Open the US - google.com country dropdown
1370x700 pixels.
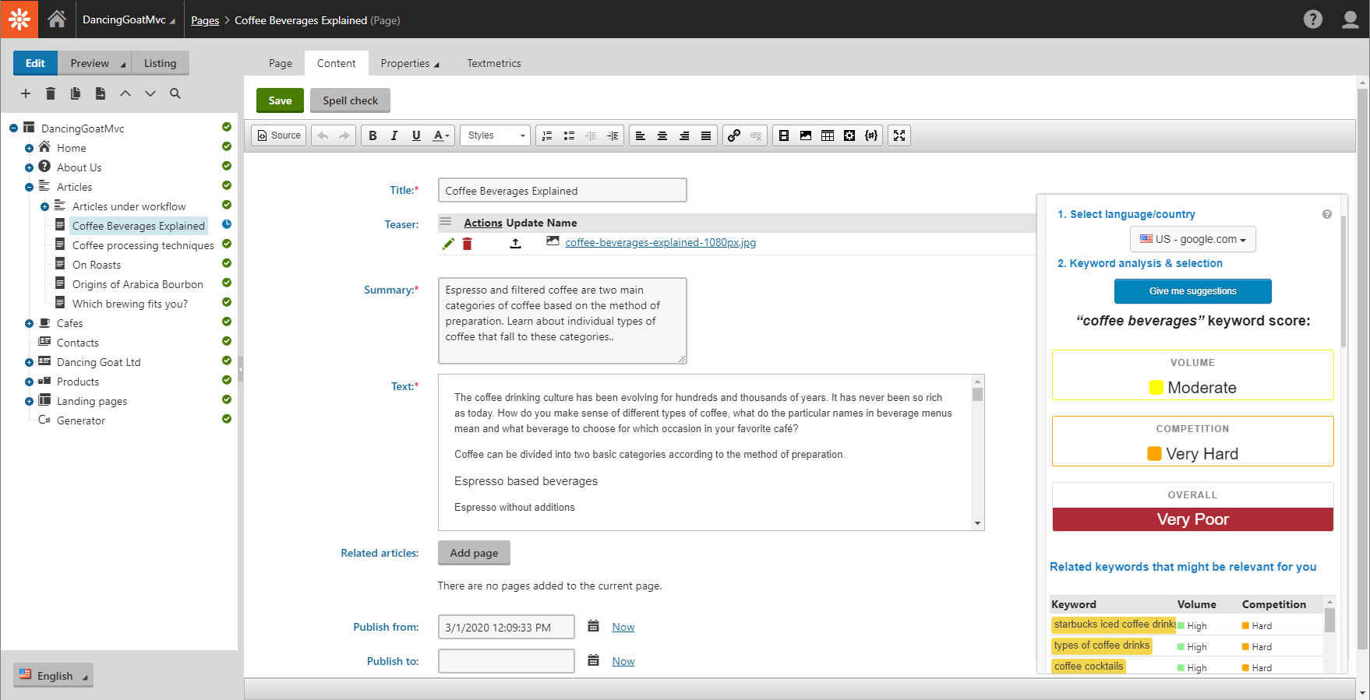[1192, 239]
